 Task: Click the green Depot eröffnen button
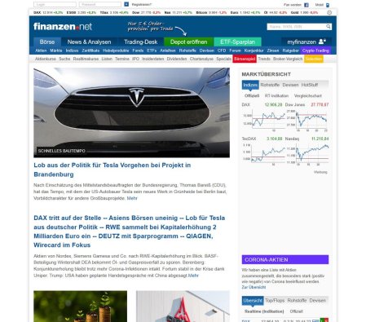[x=188, y=42]
